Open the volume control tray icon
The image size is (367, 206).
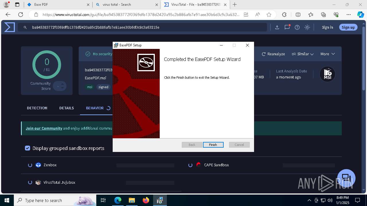click(x=330, y=200)
